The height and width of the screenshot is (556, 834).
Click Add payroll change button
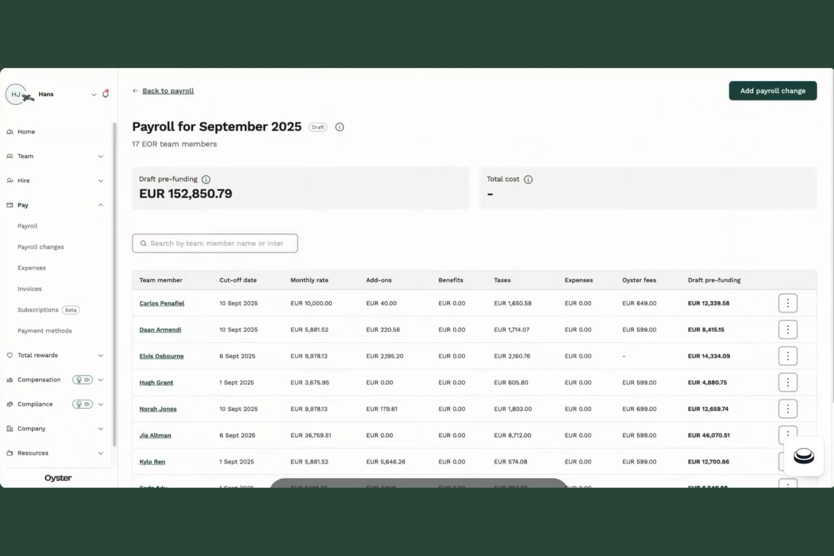click(x=773, y=91)
